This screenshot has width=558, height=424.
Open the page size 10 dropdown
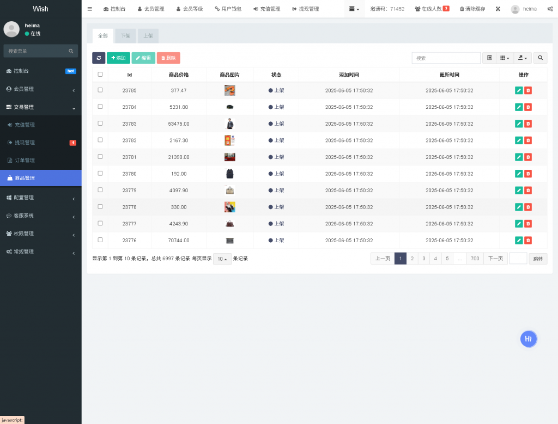tap(222, 259)
